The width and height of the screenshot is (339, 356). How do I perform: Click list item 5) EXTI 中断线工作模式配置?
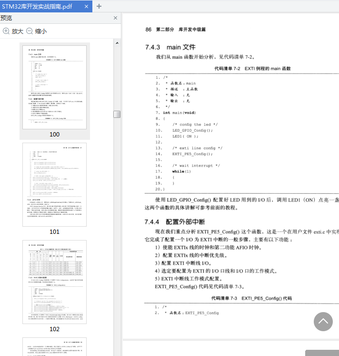(x=189, y=279)
